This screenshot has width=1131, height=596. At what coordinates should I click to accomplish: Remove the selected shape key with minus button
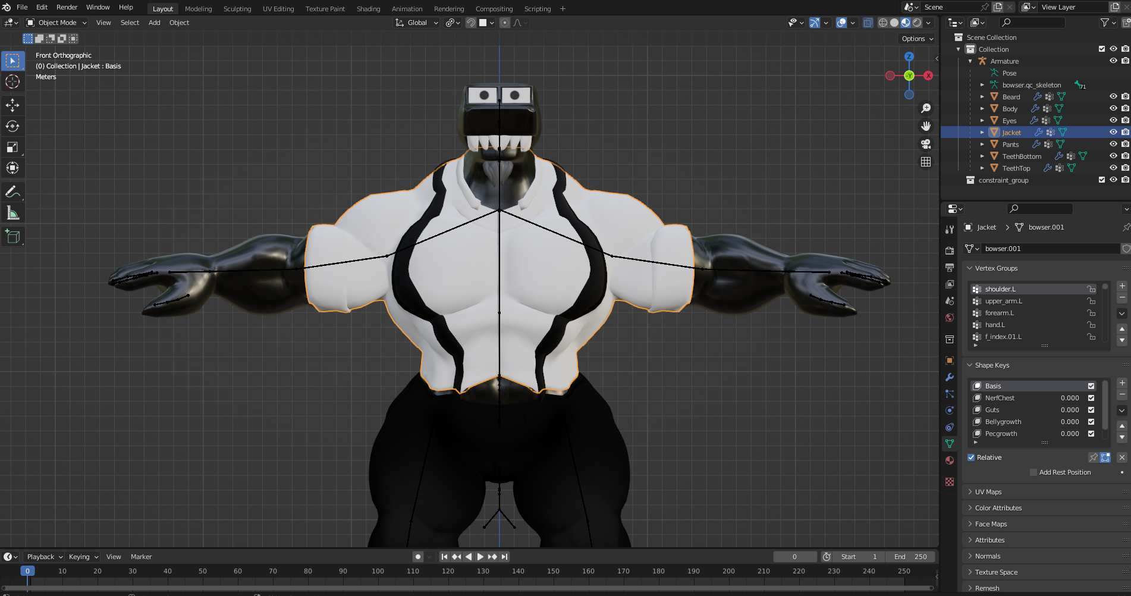[x=1122, y=395]
